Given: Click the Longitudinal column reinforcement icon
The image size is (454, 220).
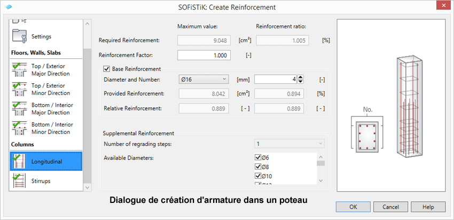Looking at the screenshot, I should coord(20,161).
